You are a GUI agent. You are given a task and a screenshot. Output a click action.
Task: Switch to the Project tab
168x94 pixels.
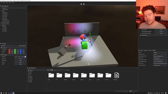[x=154, y=50]
